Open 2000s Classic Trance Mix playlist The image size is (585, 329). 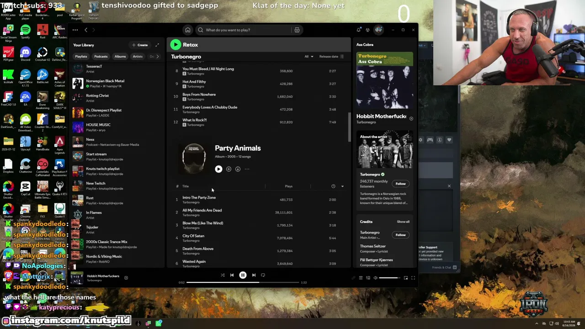click(x=117, y=244)
